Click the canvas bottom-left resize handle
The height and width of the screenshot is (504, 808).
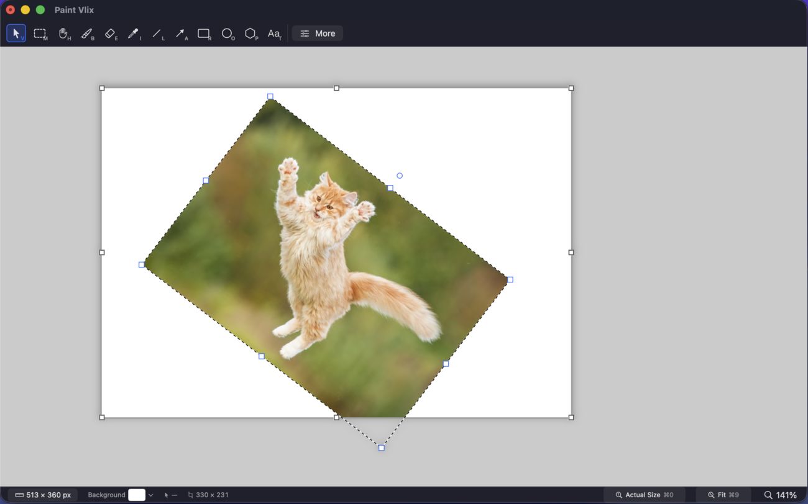[103, 418]
